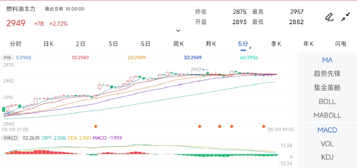Open the drawing pen tool
The image size is (357, 168).
329,17
